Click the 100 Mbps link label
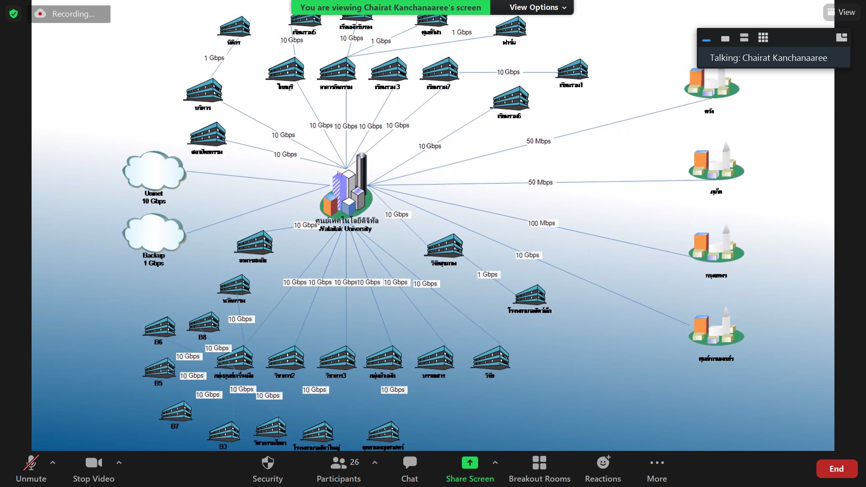The width and height of the screenshot is (866, 487). coord(542,223)
